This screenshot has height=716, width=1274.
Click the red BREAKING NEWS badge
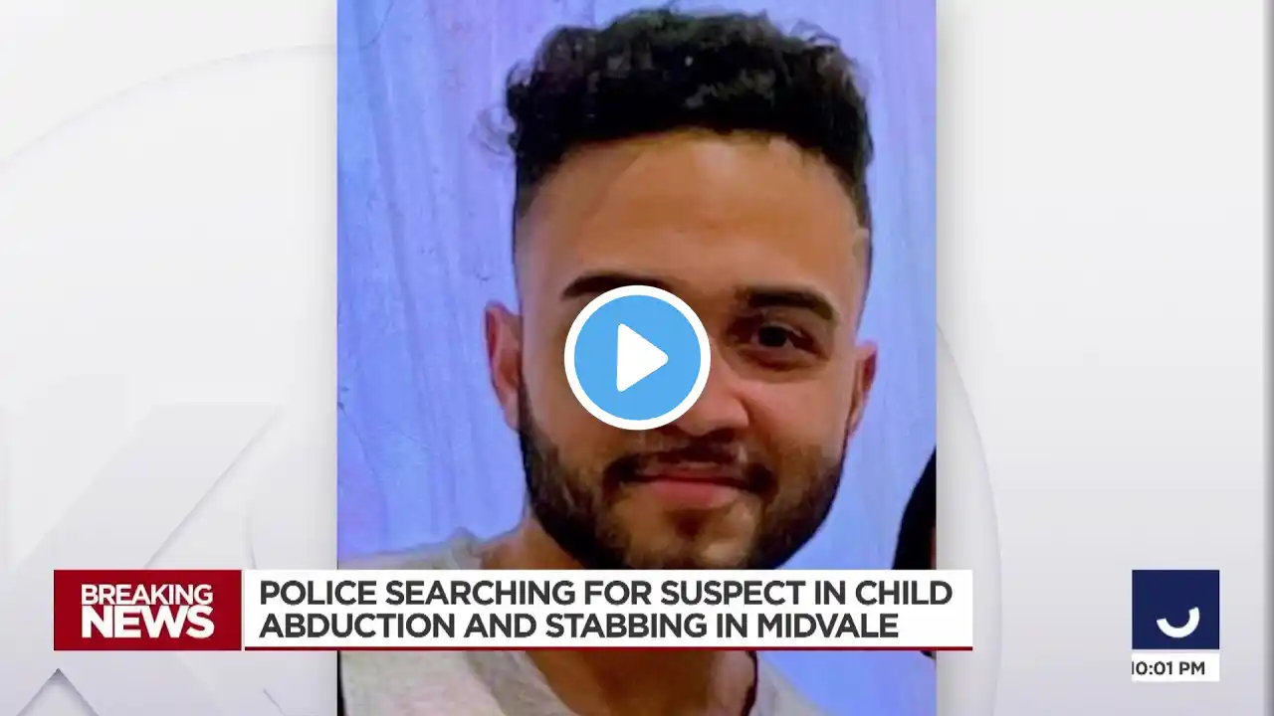click(147, 610)
